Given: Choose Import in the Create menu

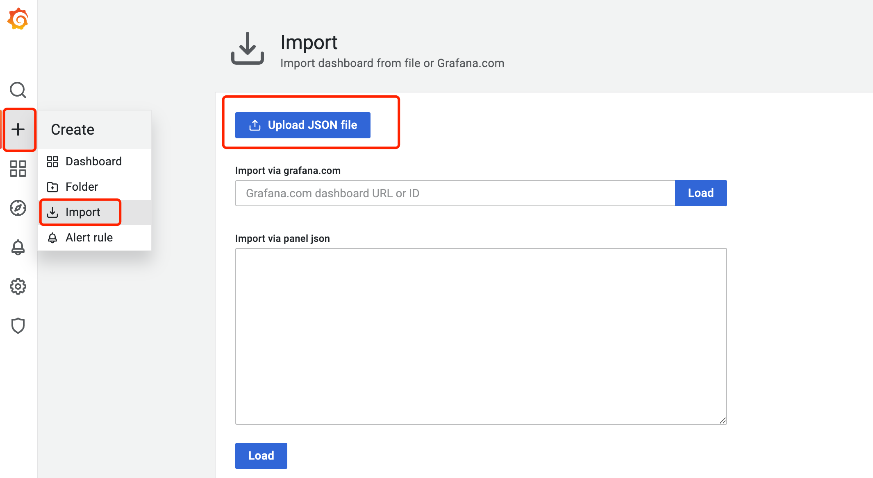Looking at the screenshot, I should (82, 212).
